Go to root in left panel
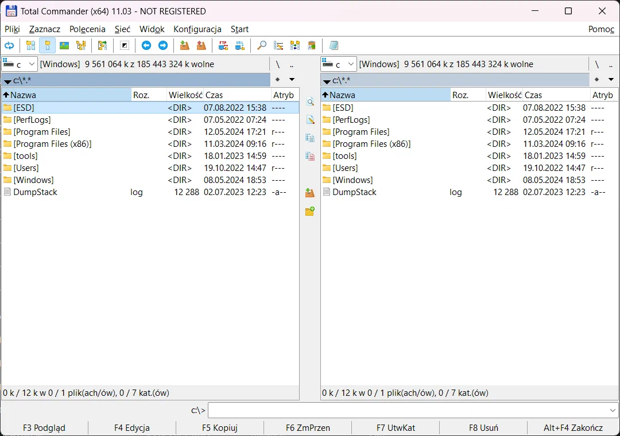 [278, 64]
